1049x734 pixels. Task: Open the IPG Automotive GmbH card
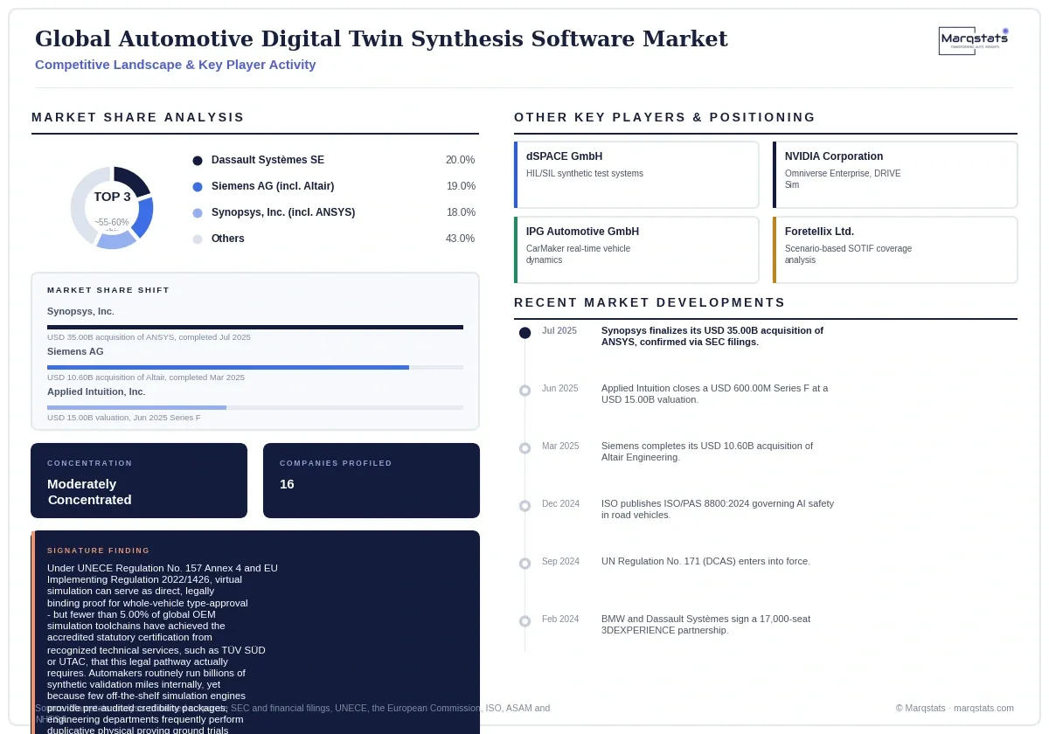click(x=636, y=250)
